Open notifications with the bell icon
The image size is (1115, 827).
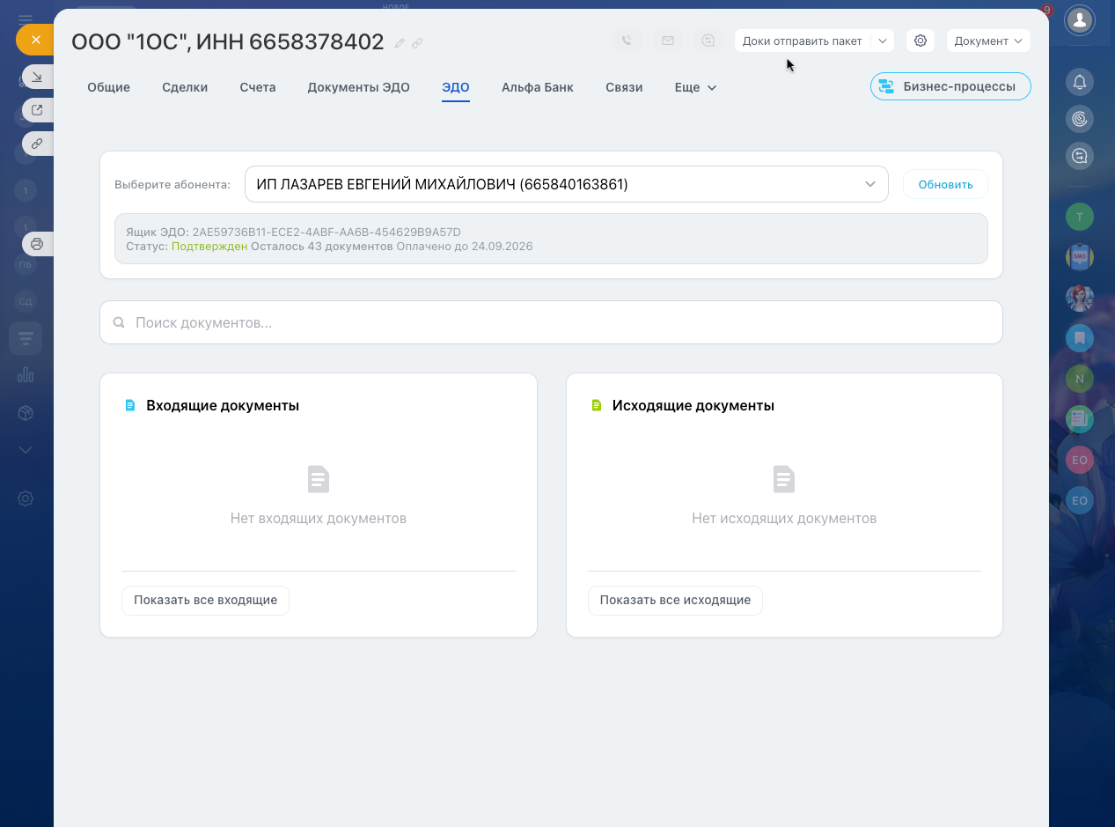[1079, 82]
